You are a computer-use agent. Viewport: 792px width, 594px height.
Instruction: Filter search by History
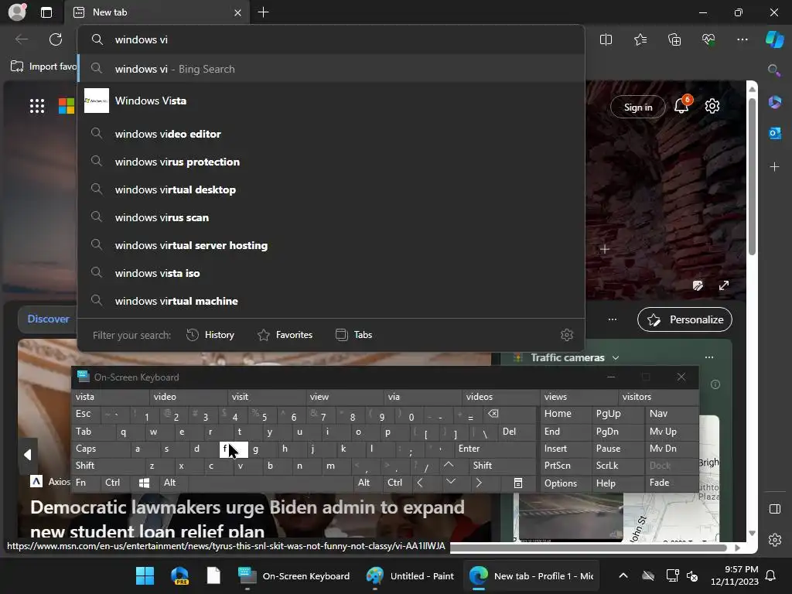210,335
